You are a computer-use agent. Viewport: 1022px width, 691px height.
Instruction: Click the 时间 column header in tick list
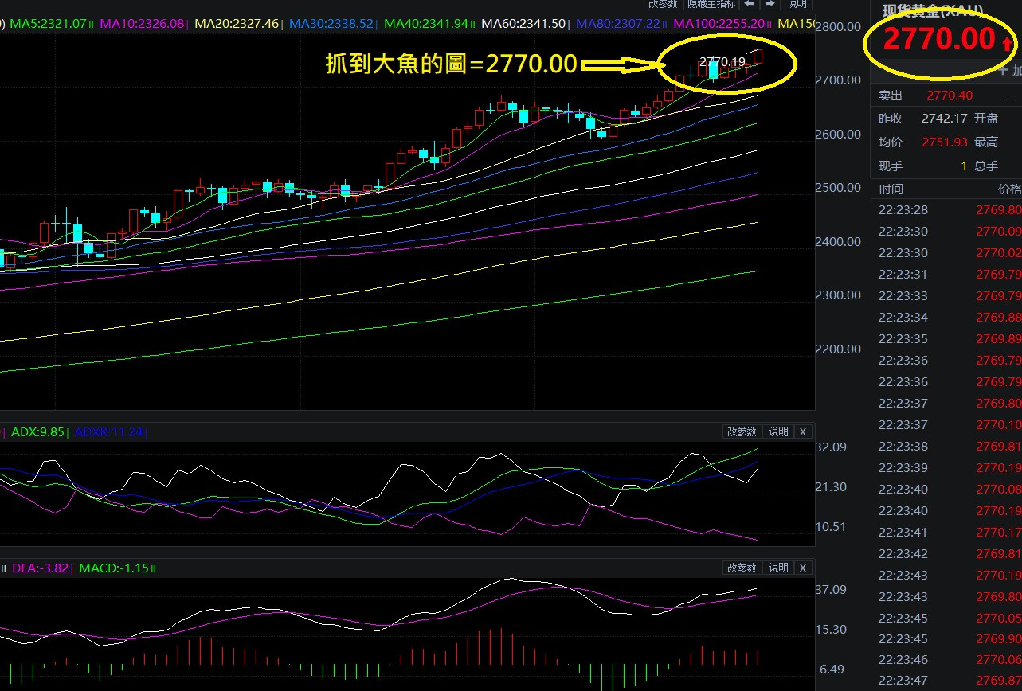click(x=891, y=189)
